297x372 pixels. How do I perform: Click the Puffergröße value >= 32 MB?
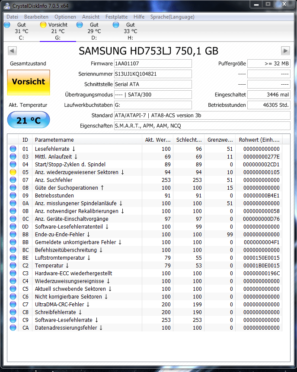[x=269, y=64]
